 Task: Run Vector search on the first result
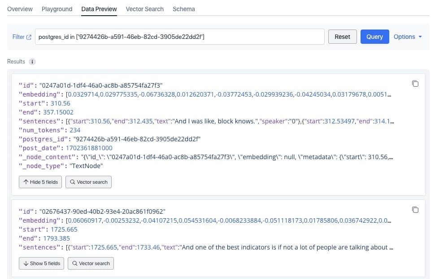coord(88,182)
